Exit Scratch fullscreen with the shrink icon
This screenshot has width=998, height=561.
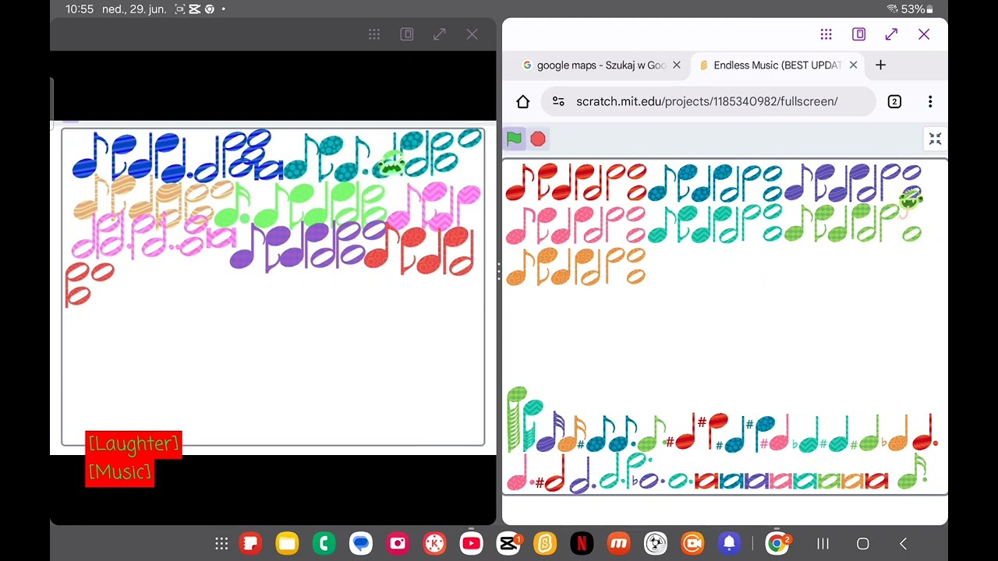[x=935, y=139]
